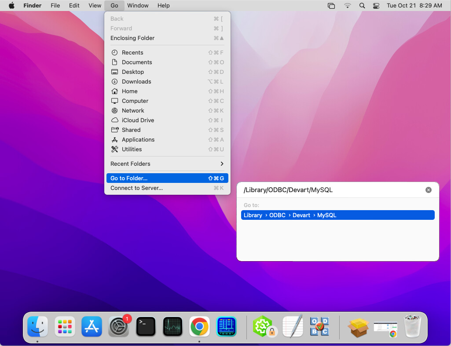Launch Activity Monitor from the Dock
The image size is (451, 346).
(x=172, y=327)
